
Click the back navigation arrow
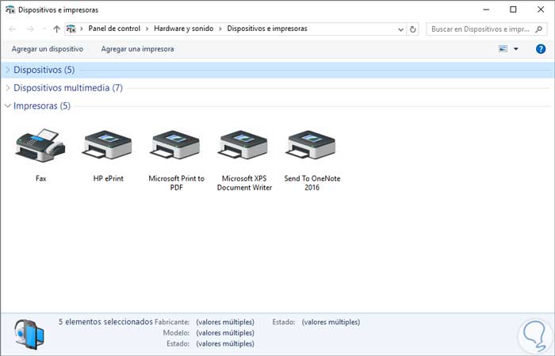[13, 29]
